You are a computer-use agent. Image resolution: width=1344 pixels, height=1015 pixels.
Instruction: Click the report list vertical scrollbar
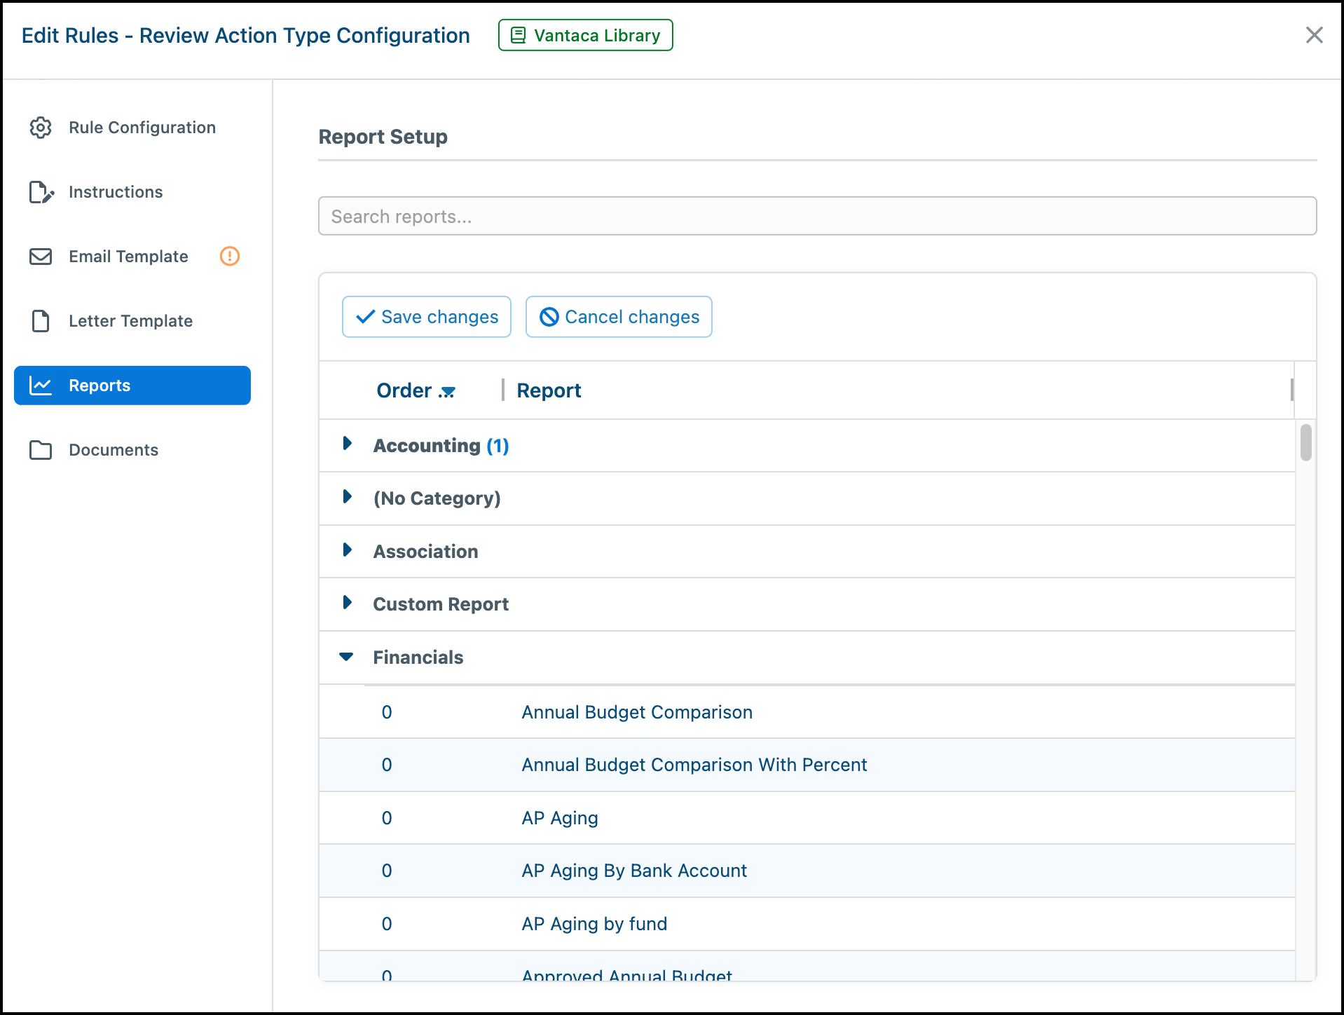tap(1306, 442)
